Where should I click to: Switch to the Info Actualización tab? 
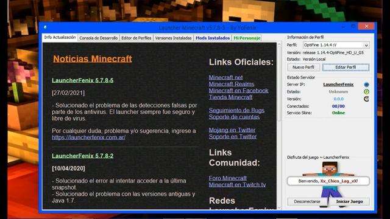(60, 38)
